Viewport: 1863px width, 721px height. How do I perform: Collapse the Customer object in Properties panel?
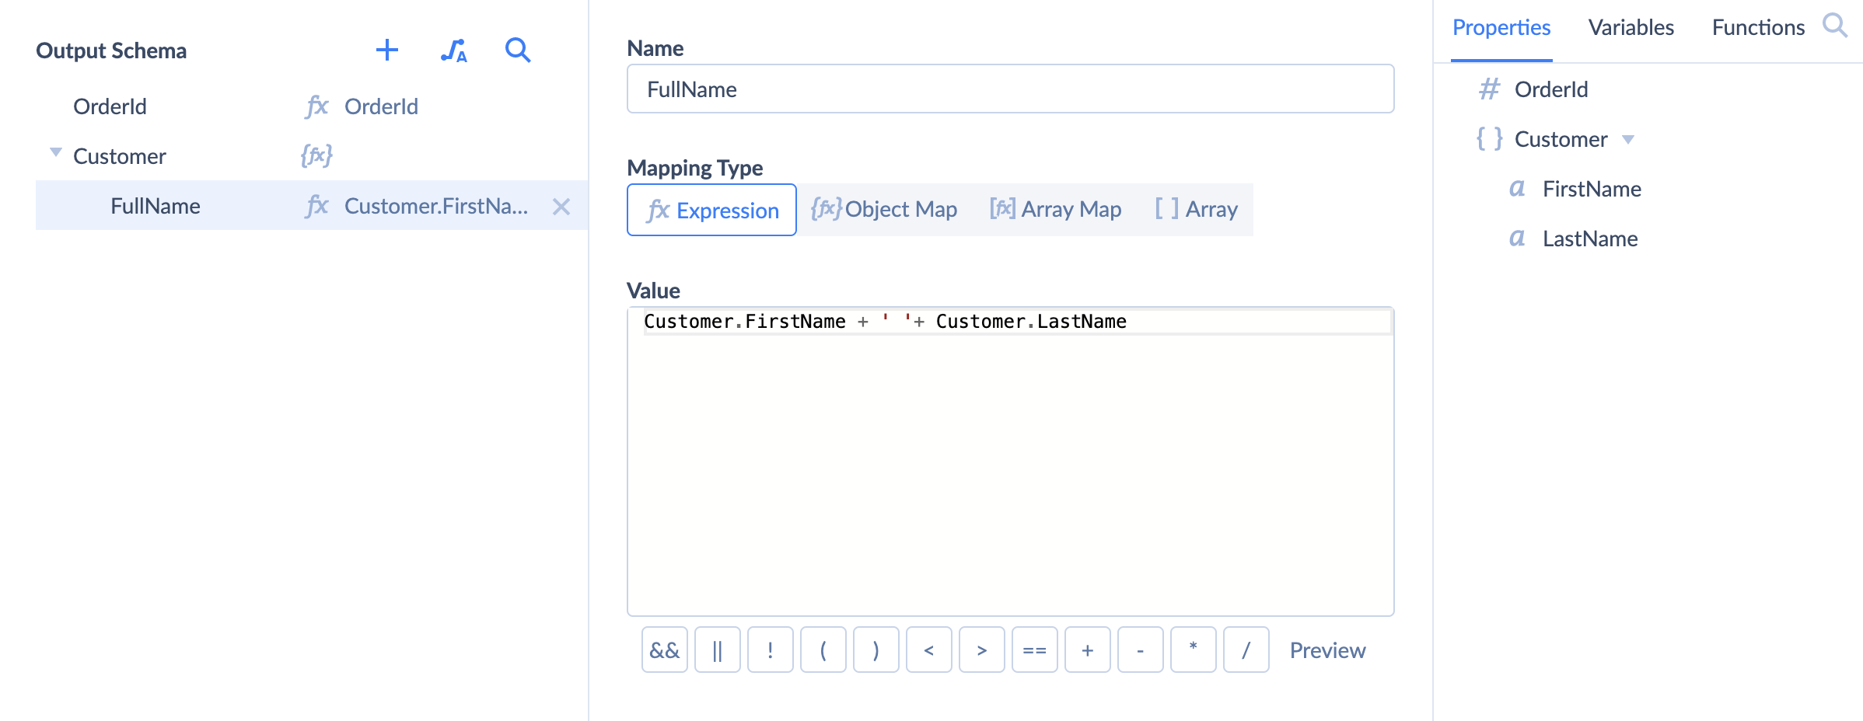pos(1628,140)
